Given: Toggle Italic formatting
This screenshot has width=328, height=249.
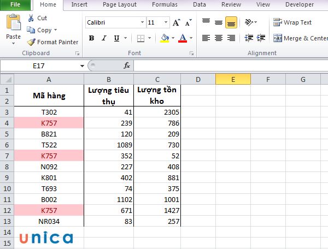Looking at the screenshot, I should click(x=104, y=38).
